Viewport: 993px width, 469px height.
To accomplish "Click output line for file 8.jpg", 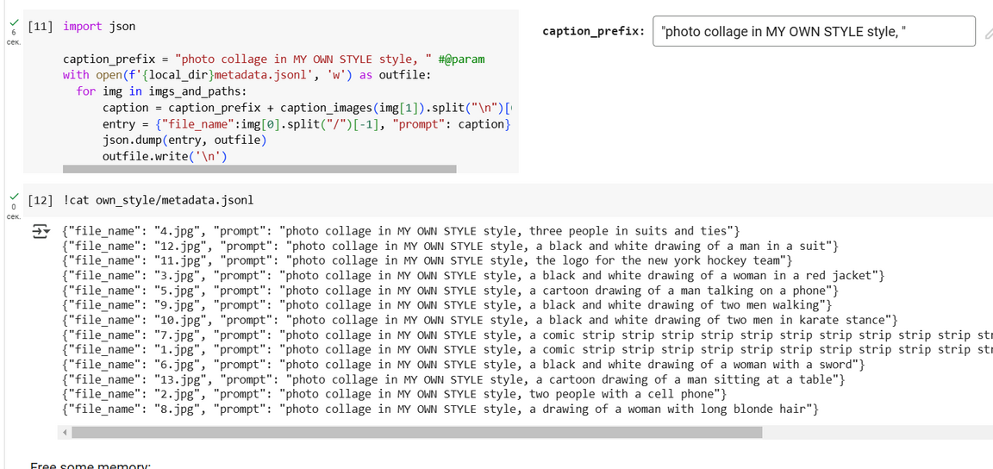I will 440,409.
